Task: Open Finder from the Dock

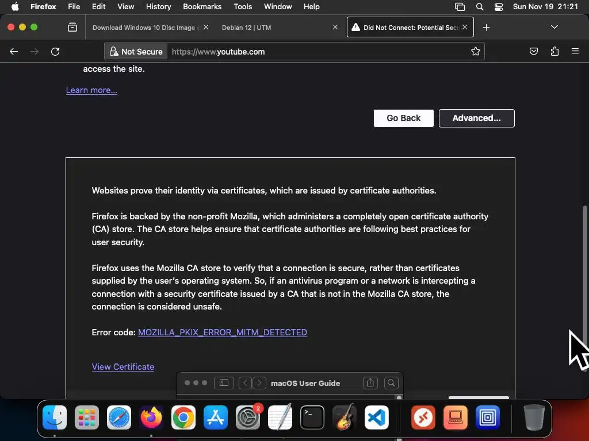Action: click(55, 417)
